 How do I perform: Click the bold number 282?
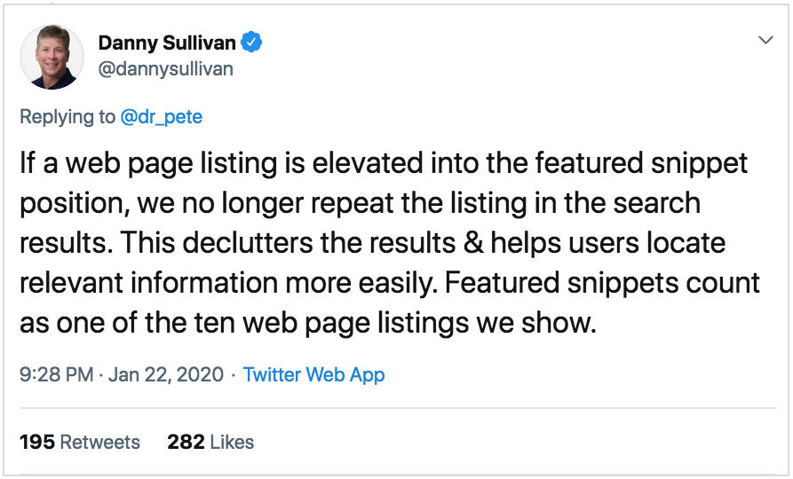pos(185,442)
